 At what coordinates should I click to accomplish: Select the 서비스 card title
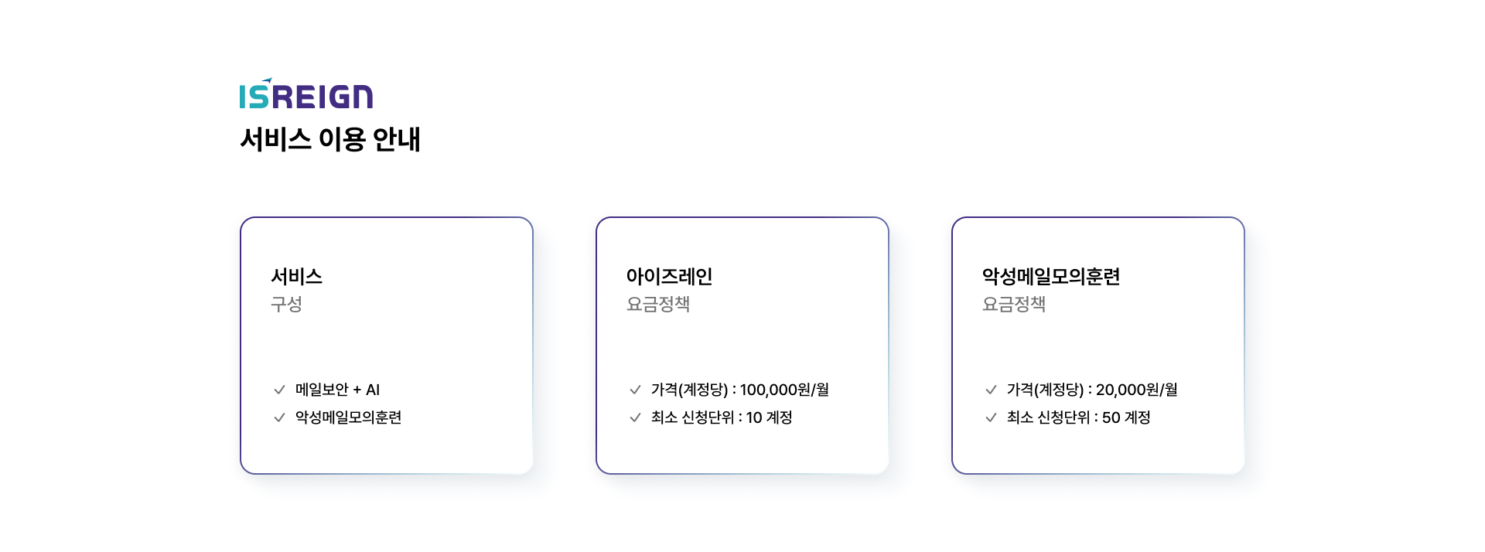296,276
